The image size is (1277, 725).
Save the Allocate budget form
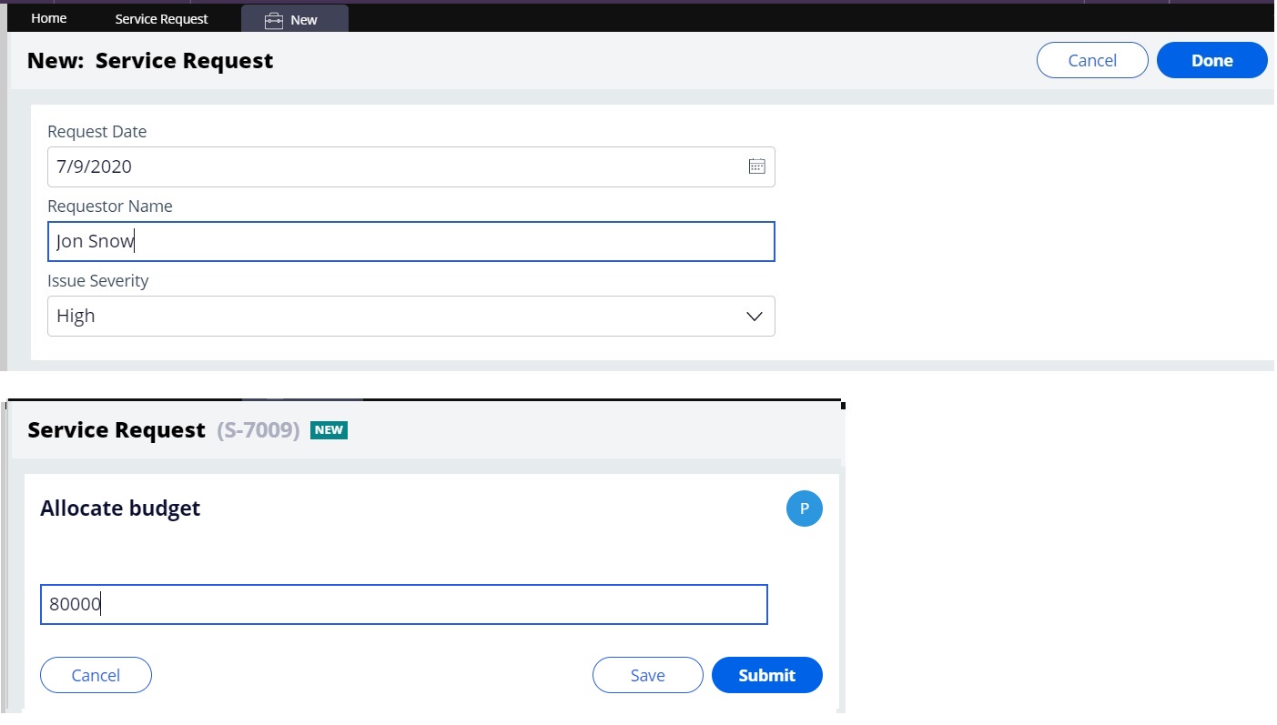(647, 675)
